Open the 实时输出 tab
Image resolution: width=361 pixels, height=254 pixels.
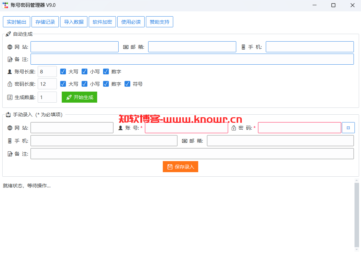(x=17, y=22)
